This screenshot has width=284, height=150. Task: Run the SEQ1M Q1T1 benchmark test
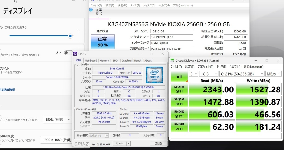[x=179, y=101]
